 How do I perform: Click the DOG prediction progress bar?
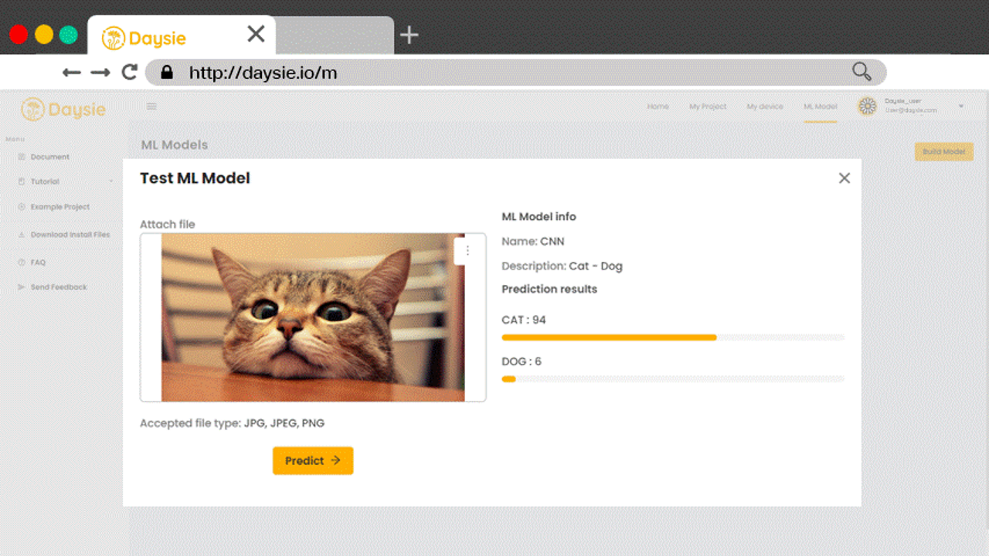(x=673, y=379)
